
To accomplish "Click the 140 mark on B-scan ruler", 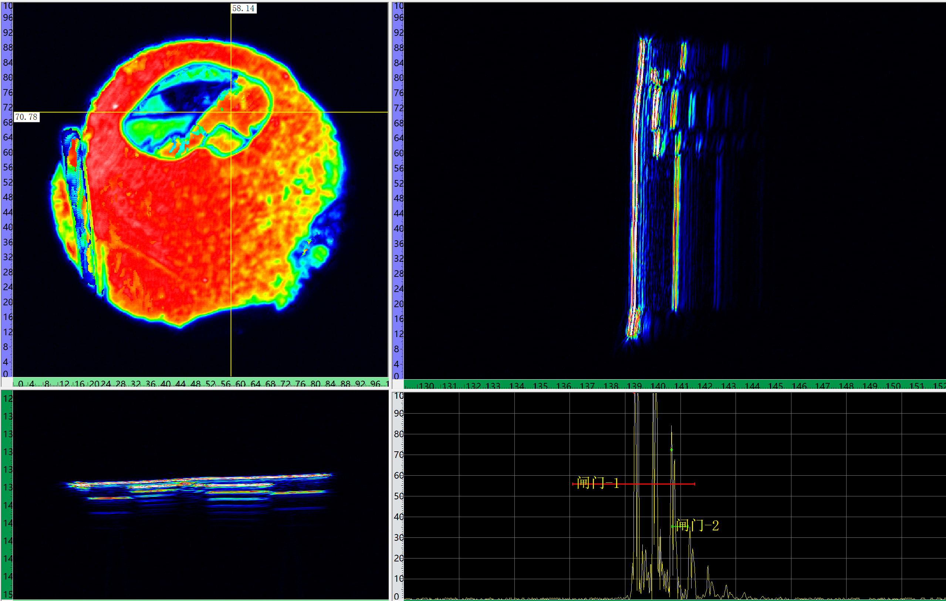I will [x=658, y=386].
